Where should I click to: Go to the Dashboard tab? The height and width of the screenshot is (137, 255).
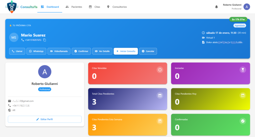[x=50, y=7]
